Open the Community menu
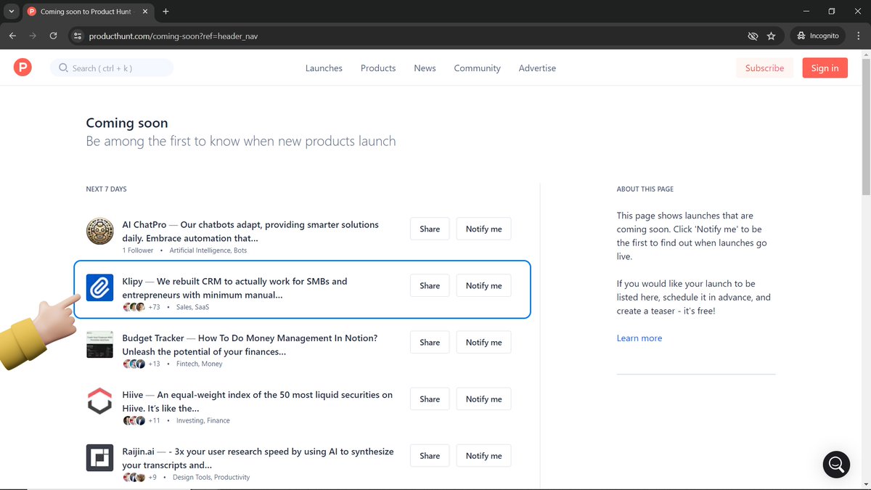The image size is (871, 490). click(x=477, y=68)
